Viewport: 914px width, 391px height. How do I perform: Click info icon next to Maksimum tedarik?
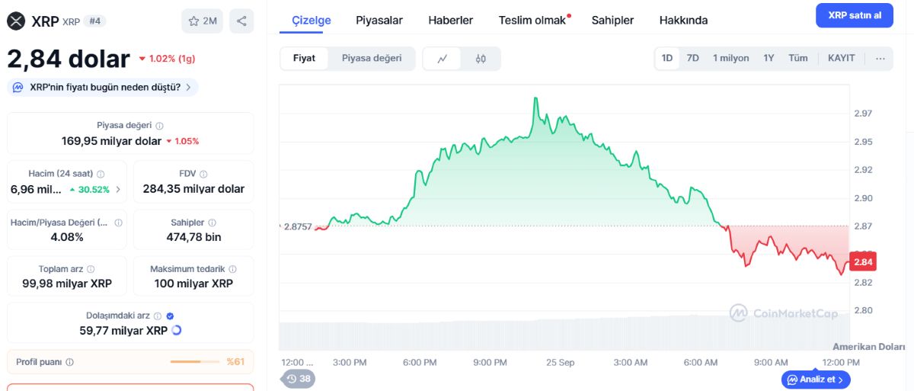pyautogui.click(x=232, y=270)
